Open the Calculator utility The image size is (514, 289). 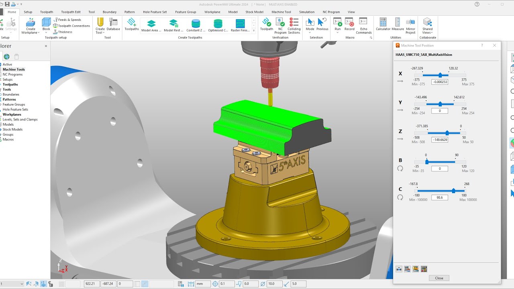tap(383, 24)
